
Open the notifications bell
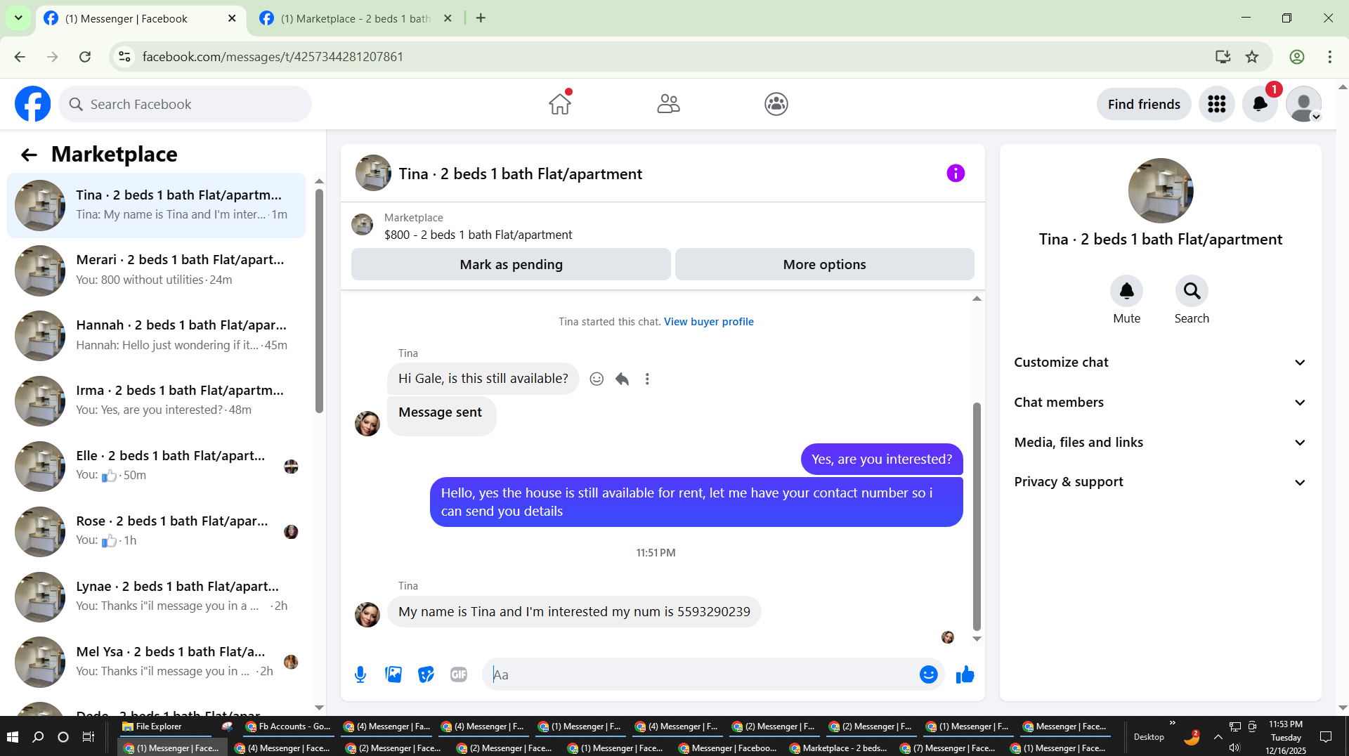(1260, 105)
